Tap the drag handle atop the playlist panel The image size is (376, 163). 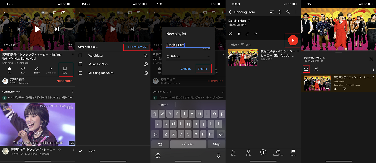[338, 52]
